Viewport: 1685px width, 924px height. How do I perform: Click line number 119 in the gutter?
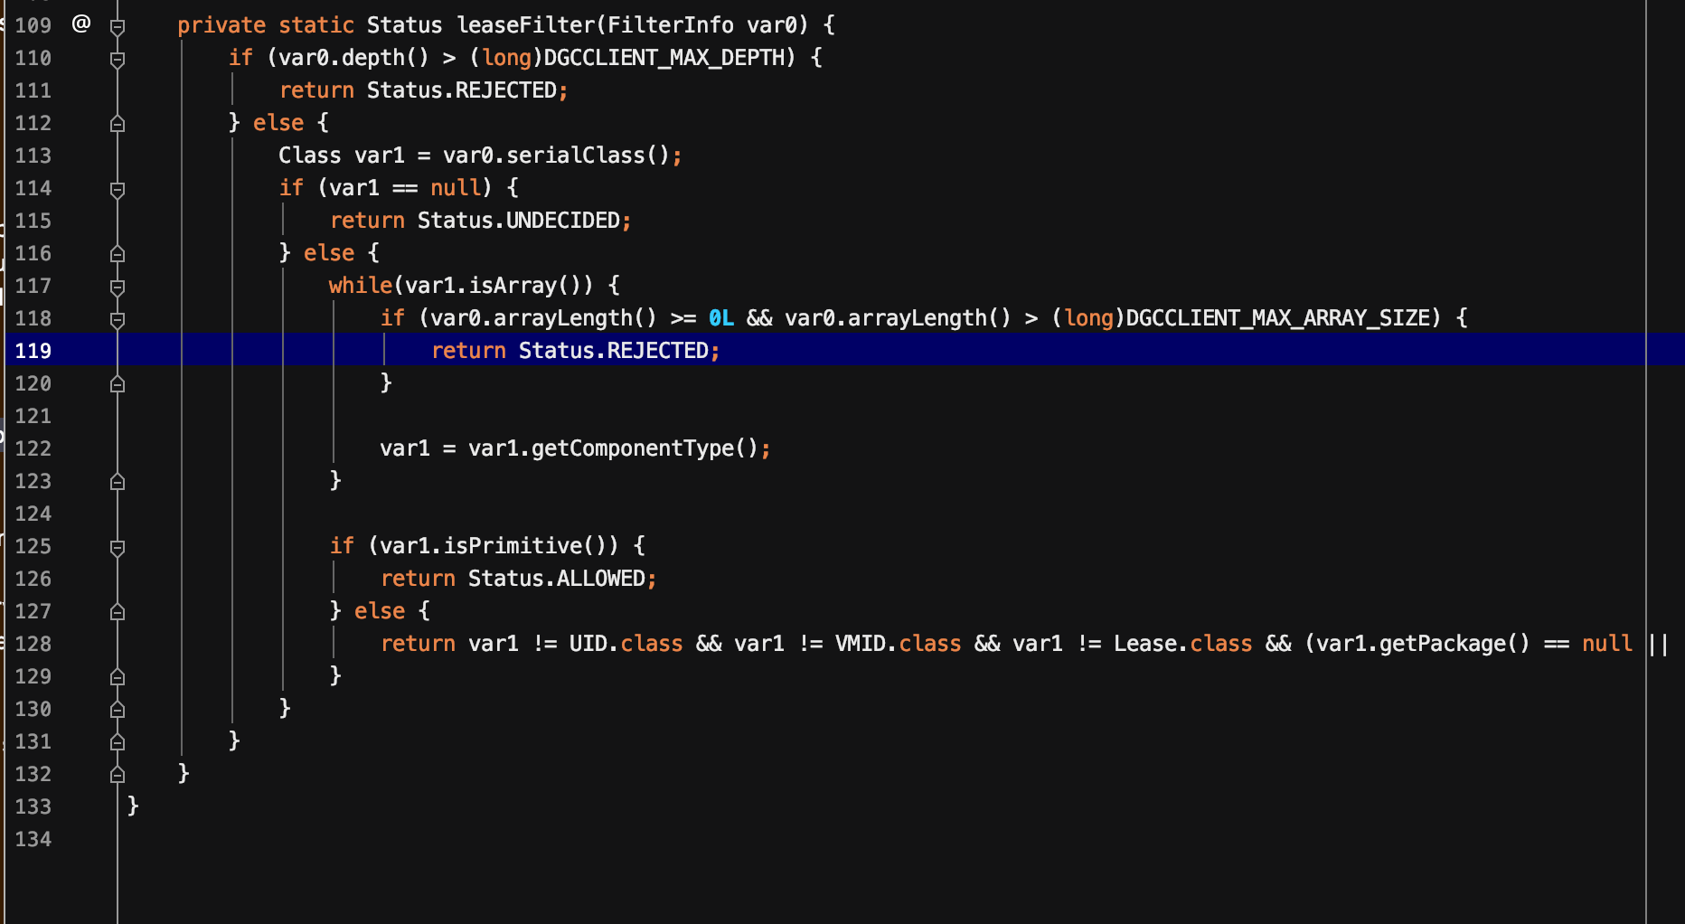33,351
